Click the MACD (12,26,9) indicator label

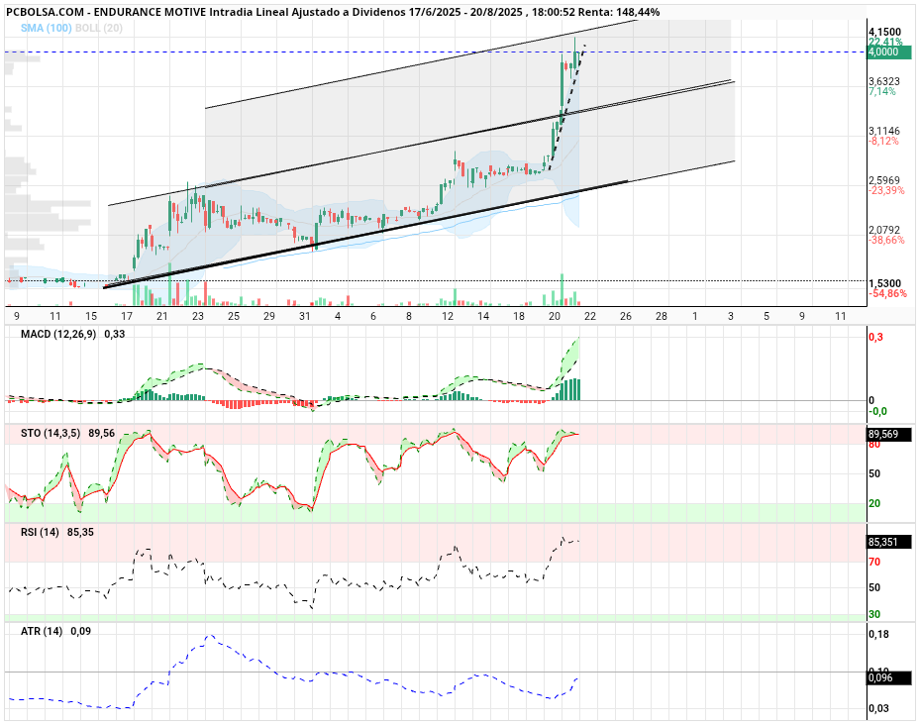click(58, 334)
